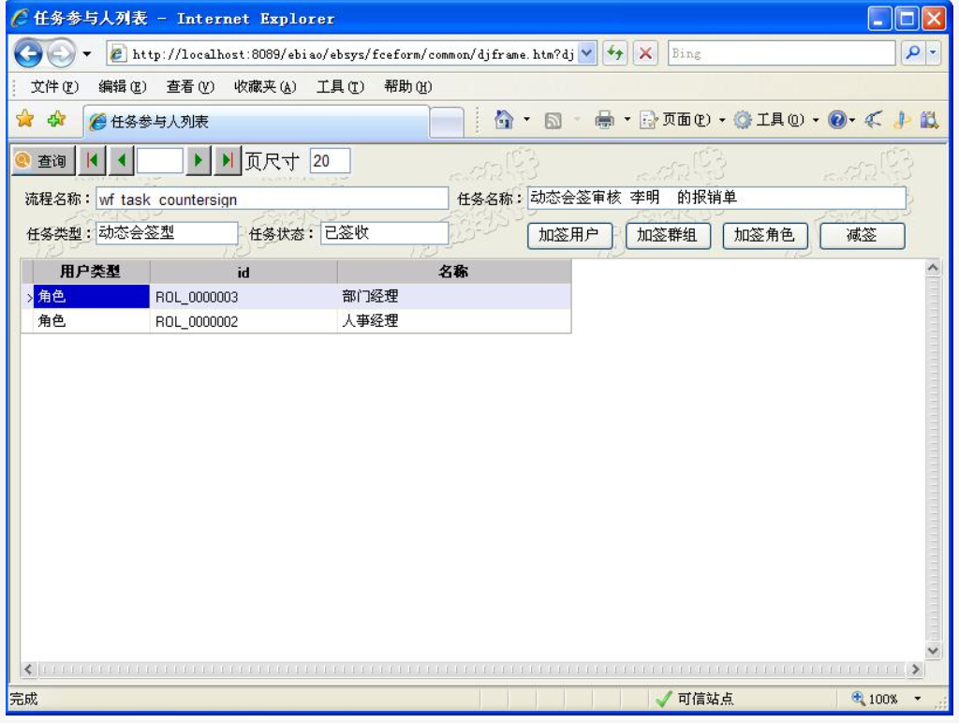This screenshot has width=959, height=723.
Task: Sort by 用户类型 column header
Action: [x=91, y=272]
